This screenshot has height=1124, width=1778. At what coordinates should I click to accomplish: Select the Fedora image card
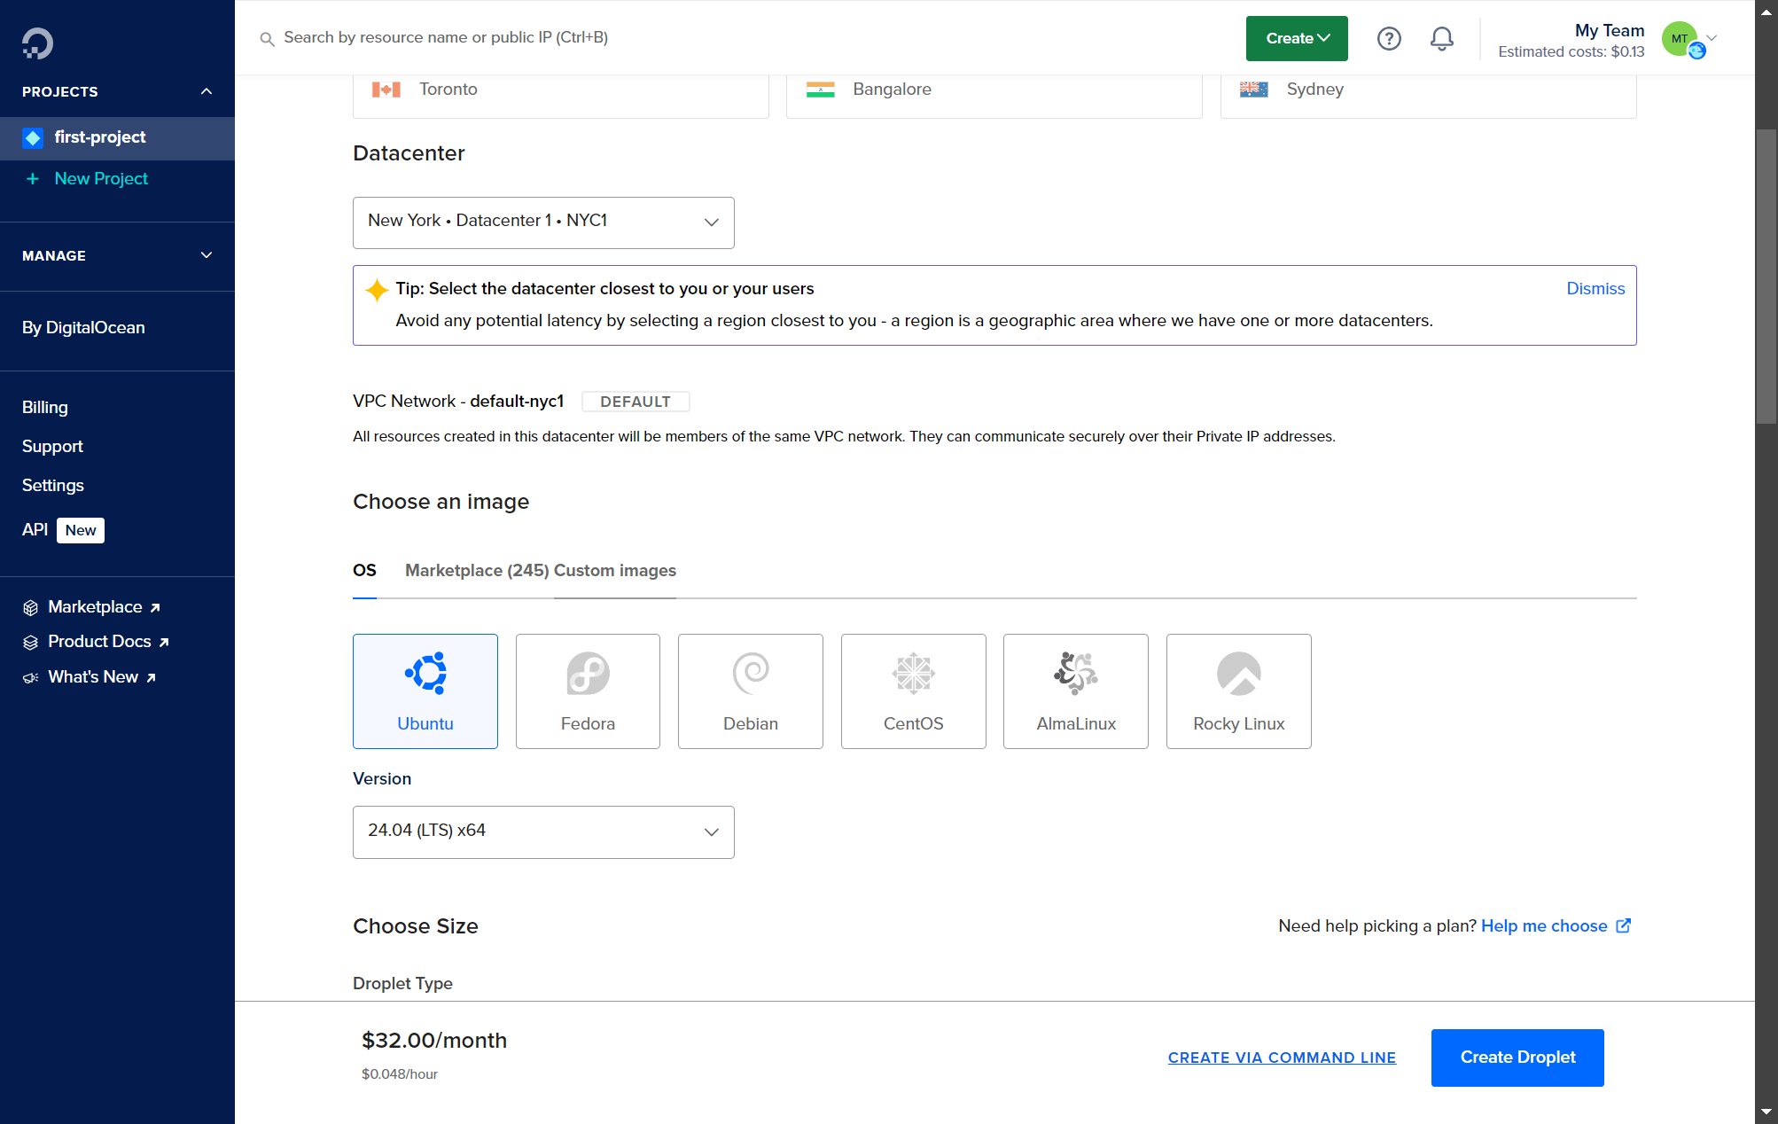[x=588, y=691]
